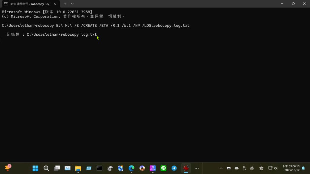Open Task View from the taskbar
The width and height of the screenshot is (310, 174).
(57, 168)
